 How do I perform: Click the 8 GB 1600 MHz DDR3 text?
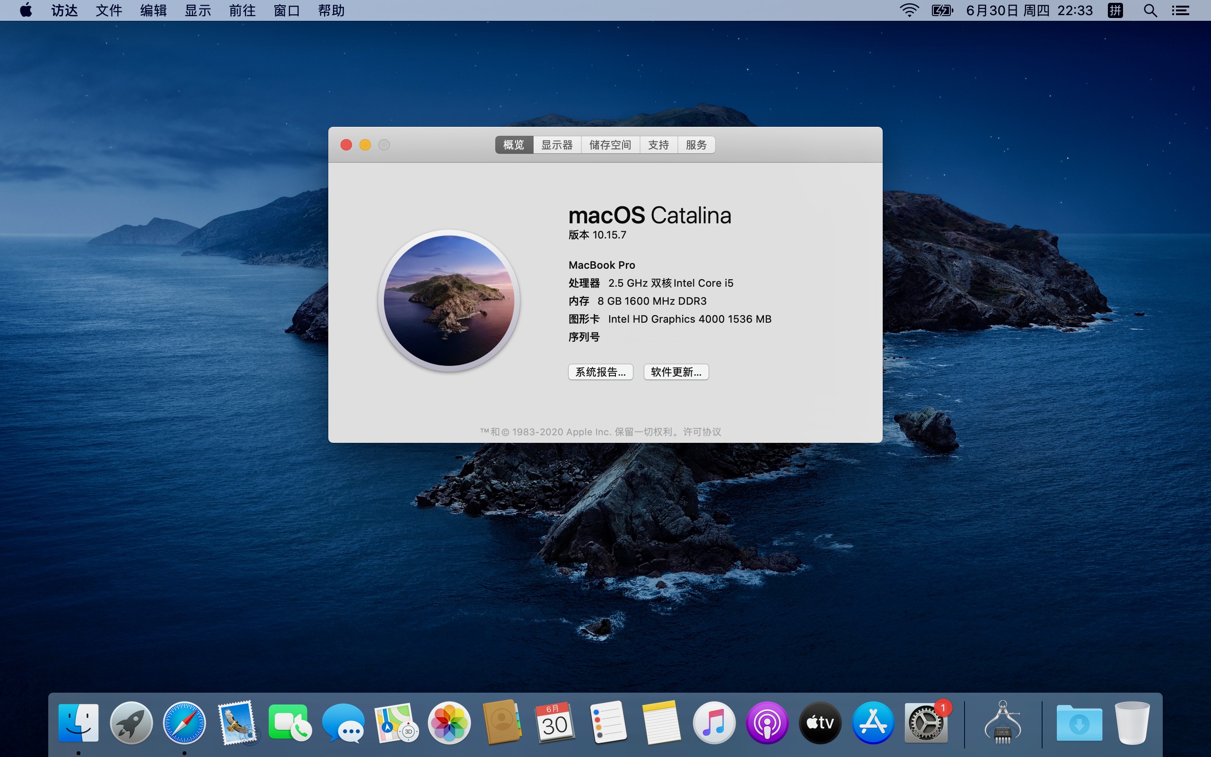[x=652, y=301]
